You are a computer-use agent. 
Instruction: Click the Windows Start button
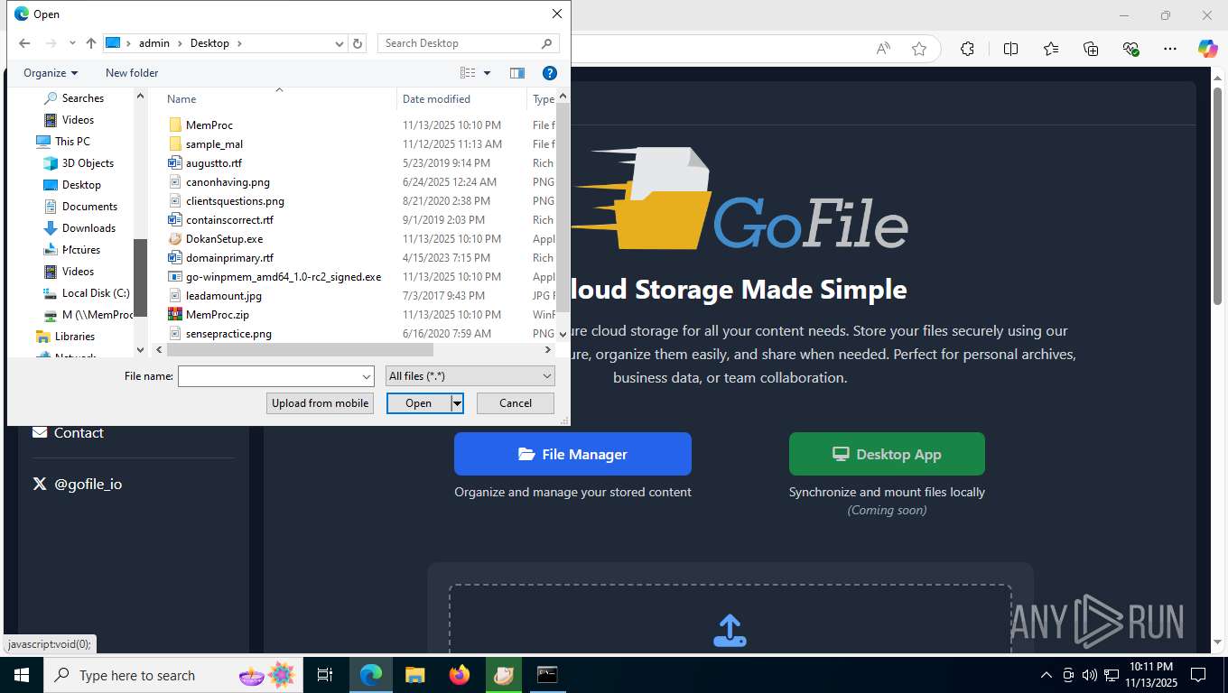tap(21, 675)
